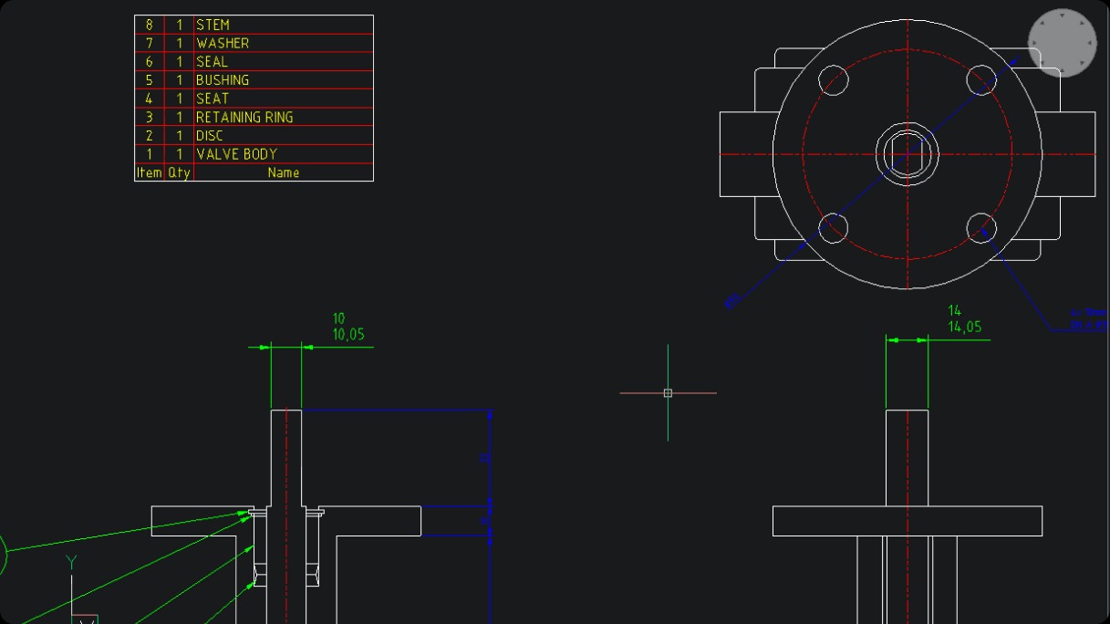Select the lower-left bolt hole in the flange view
Viewport: 1110px width, 624px height.
click(834, 228)
